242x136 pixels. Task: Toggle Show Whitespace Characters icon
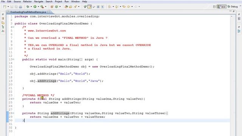(102, 7)
